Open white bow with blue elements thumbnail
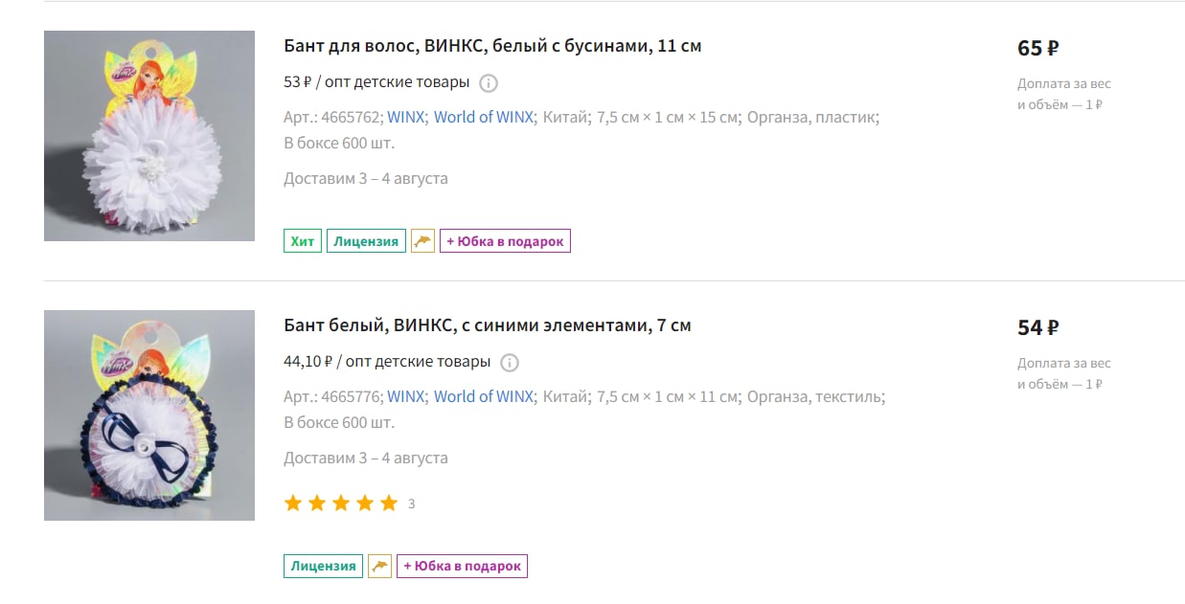 click(149, 415)
